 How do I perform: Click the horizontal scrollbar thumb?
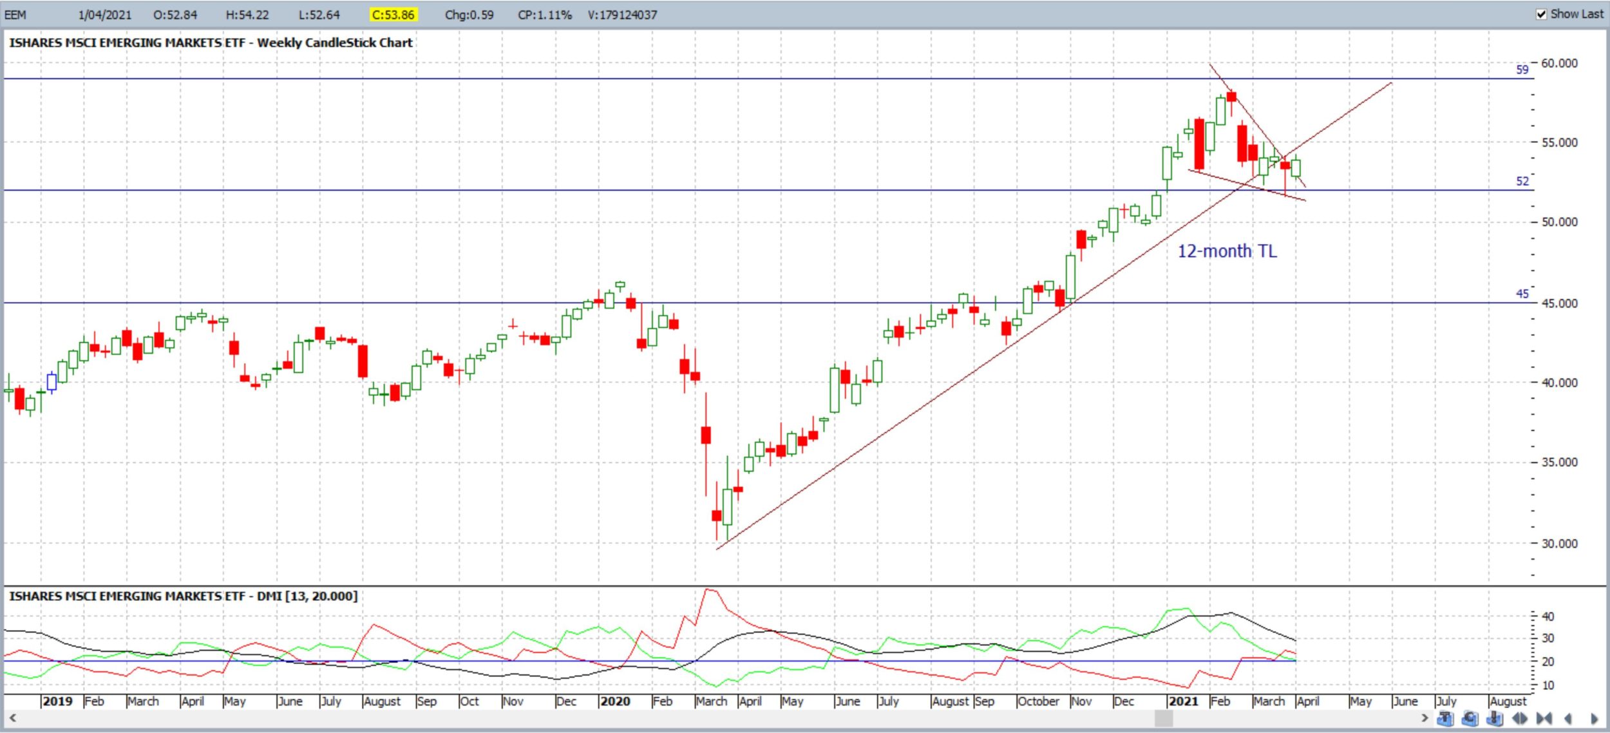pos(1164,718)
